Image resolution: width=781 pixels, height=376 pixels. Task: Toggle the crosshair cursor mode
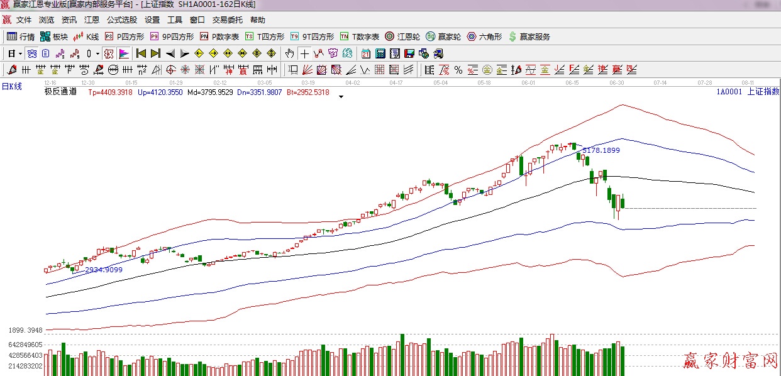click(x=304, y=53)
